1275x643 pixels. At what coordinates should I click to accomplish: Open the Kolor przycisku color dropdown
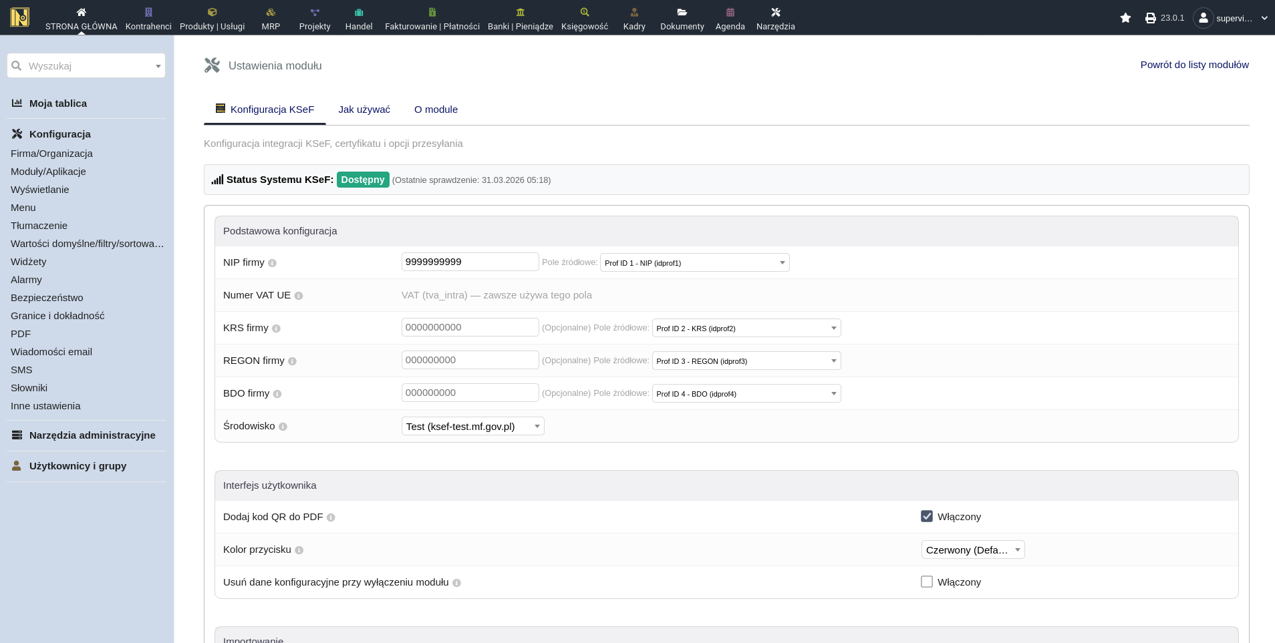coord(972,550)
